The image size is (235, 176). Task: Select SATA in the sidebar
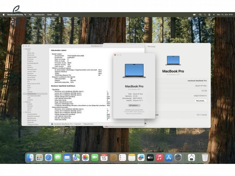(29, 88)
